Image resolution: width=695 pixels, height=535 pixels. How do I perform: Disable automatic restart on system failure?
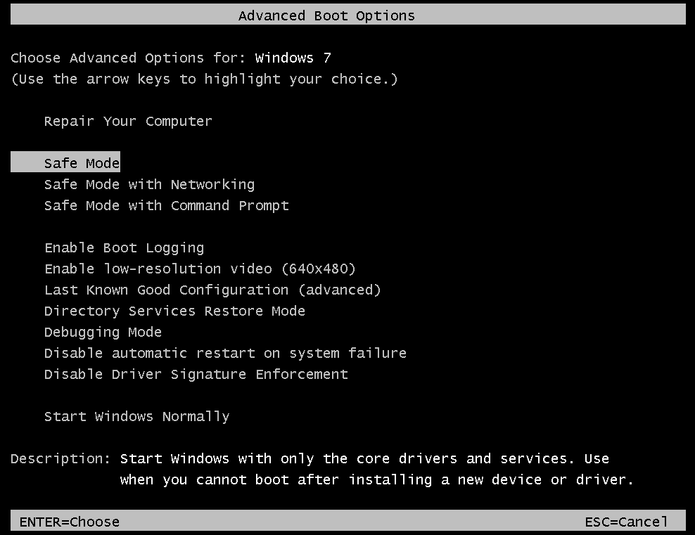tap(225, 354)
